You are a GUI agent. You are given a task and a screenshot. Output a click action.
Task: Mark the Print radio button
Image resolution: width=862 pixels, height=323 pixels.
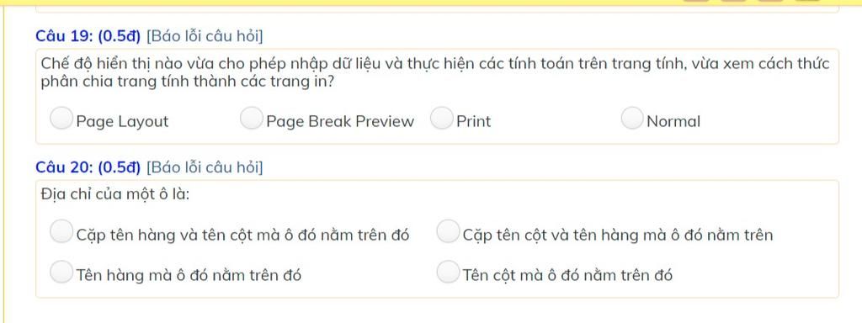pos(441,118)
